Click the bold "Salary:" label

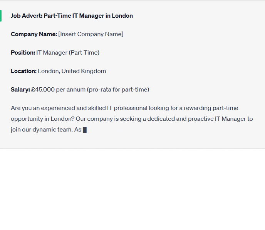[x=20, y=90]
